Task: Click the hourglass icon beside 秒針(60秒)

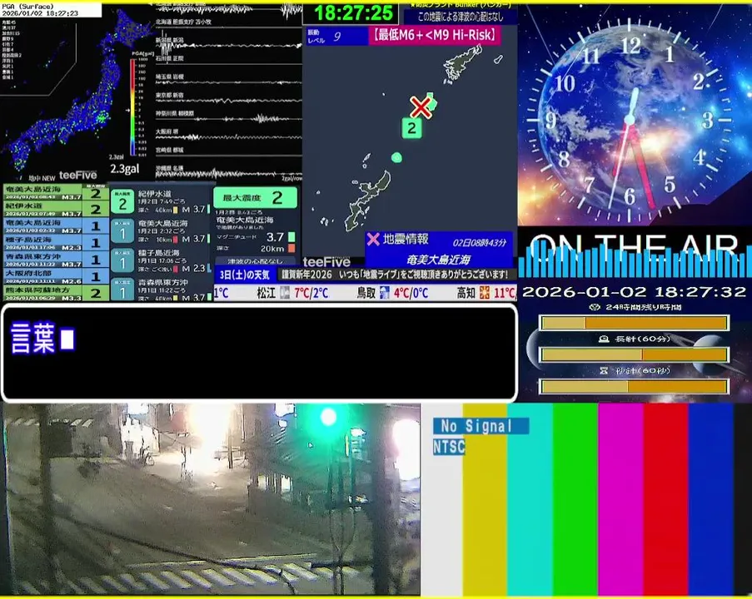Action: pyautogui.click(x=604, y=370)
